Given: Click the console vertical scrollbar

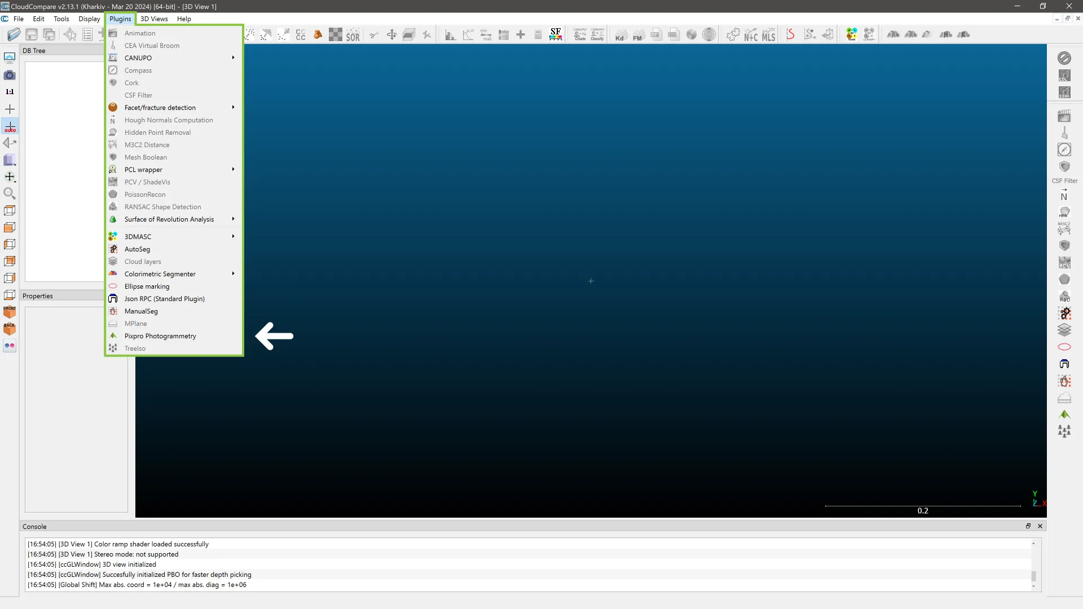Looking at the screenshot, I should point(1033,576).
